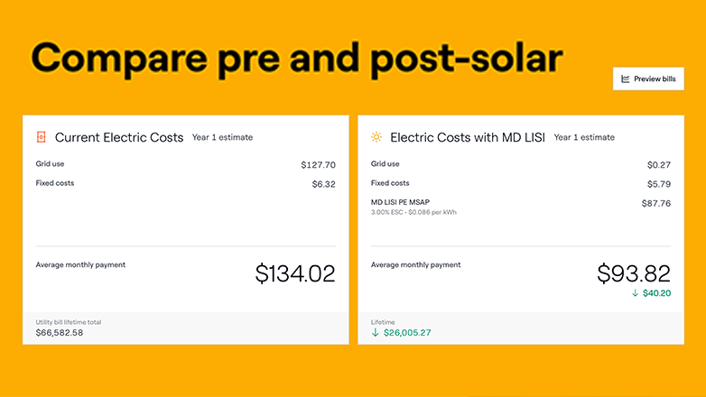
Task: Click the $127.70 grid use value
Action: pos(318,165)
